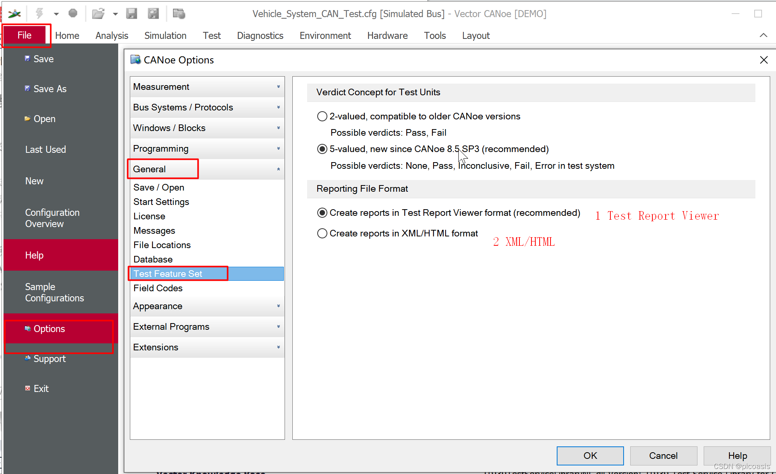Click the open configuration folder icon
The image size is (776, 474).
click(98, 14)
